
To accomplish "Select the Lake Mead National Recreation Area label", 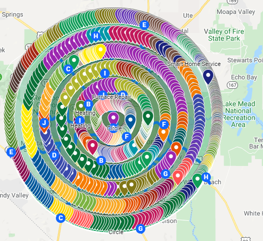I will 239,114.
